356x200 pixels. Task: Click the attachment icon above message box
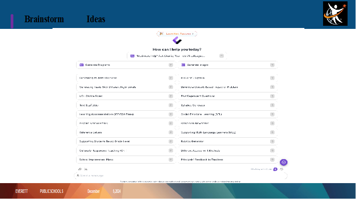(80, 169)
